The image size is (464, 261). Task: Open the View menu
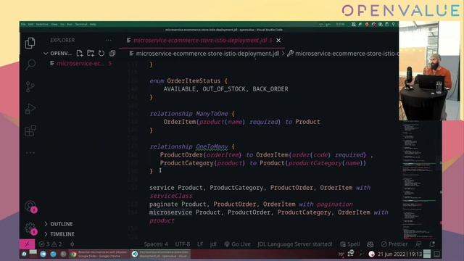(x=54, y=24)
